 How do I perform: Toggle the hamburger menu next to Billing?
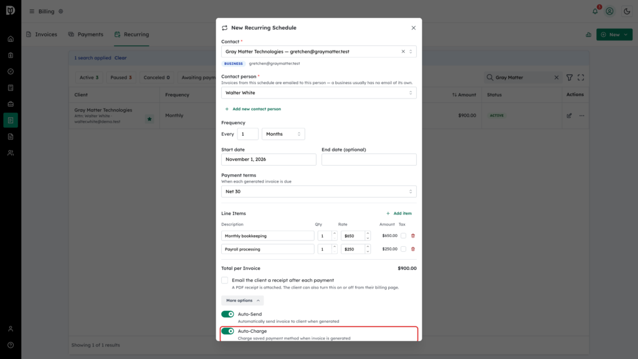click(32, 11)
